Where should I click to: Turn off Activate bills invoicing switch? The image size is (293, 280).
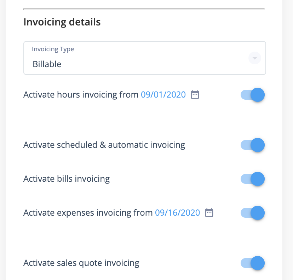252,179
